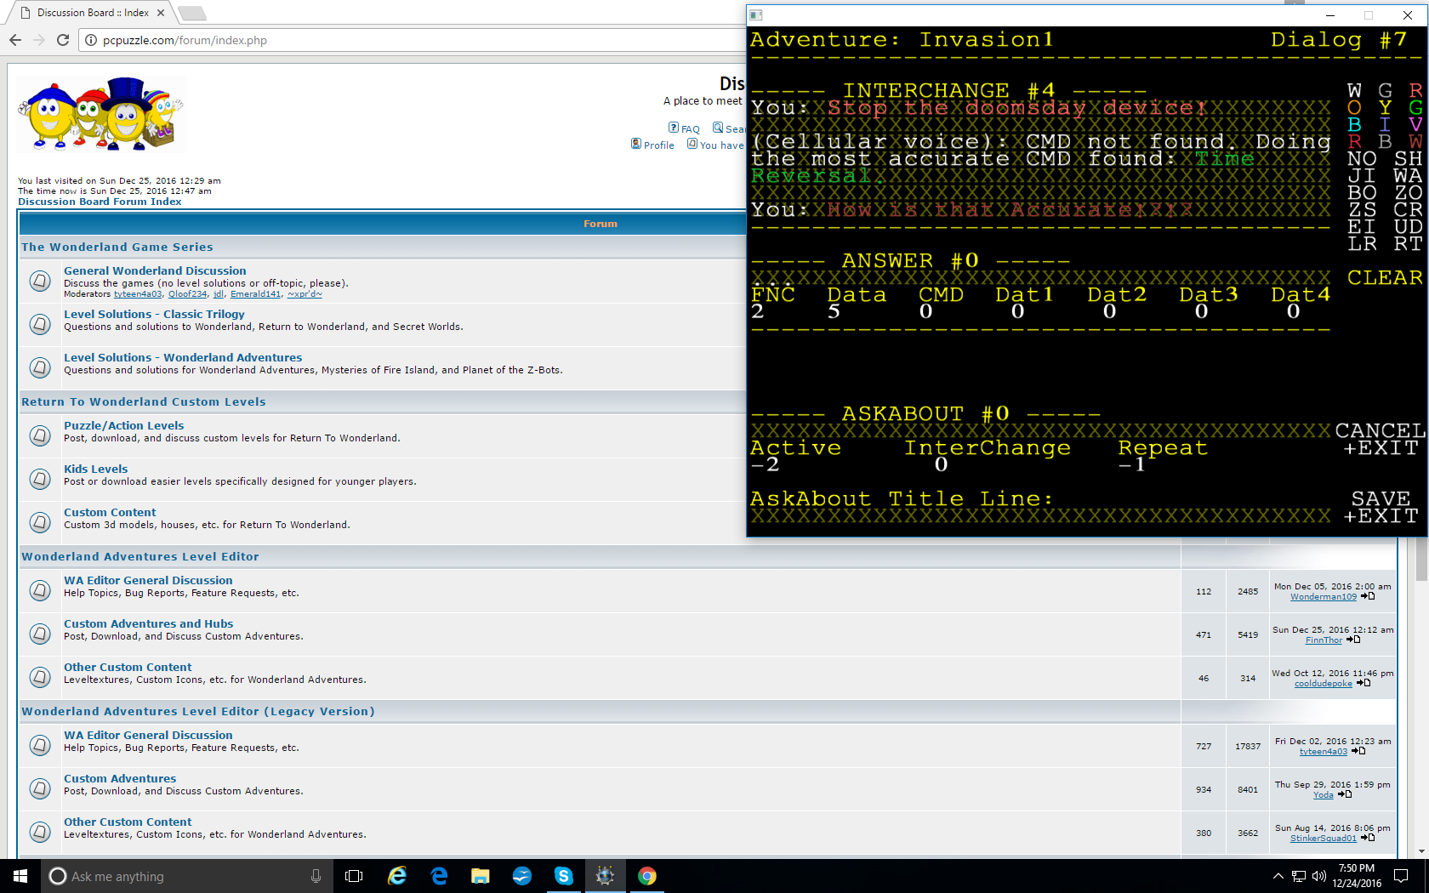The image size is (1429, 893).
Task: Select the WA text effect
Action: pyautogui.click(x=1408, y=175)
